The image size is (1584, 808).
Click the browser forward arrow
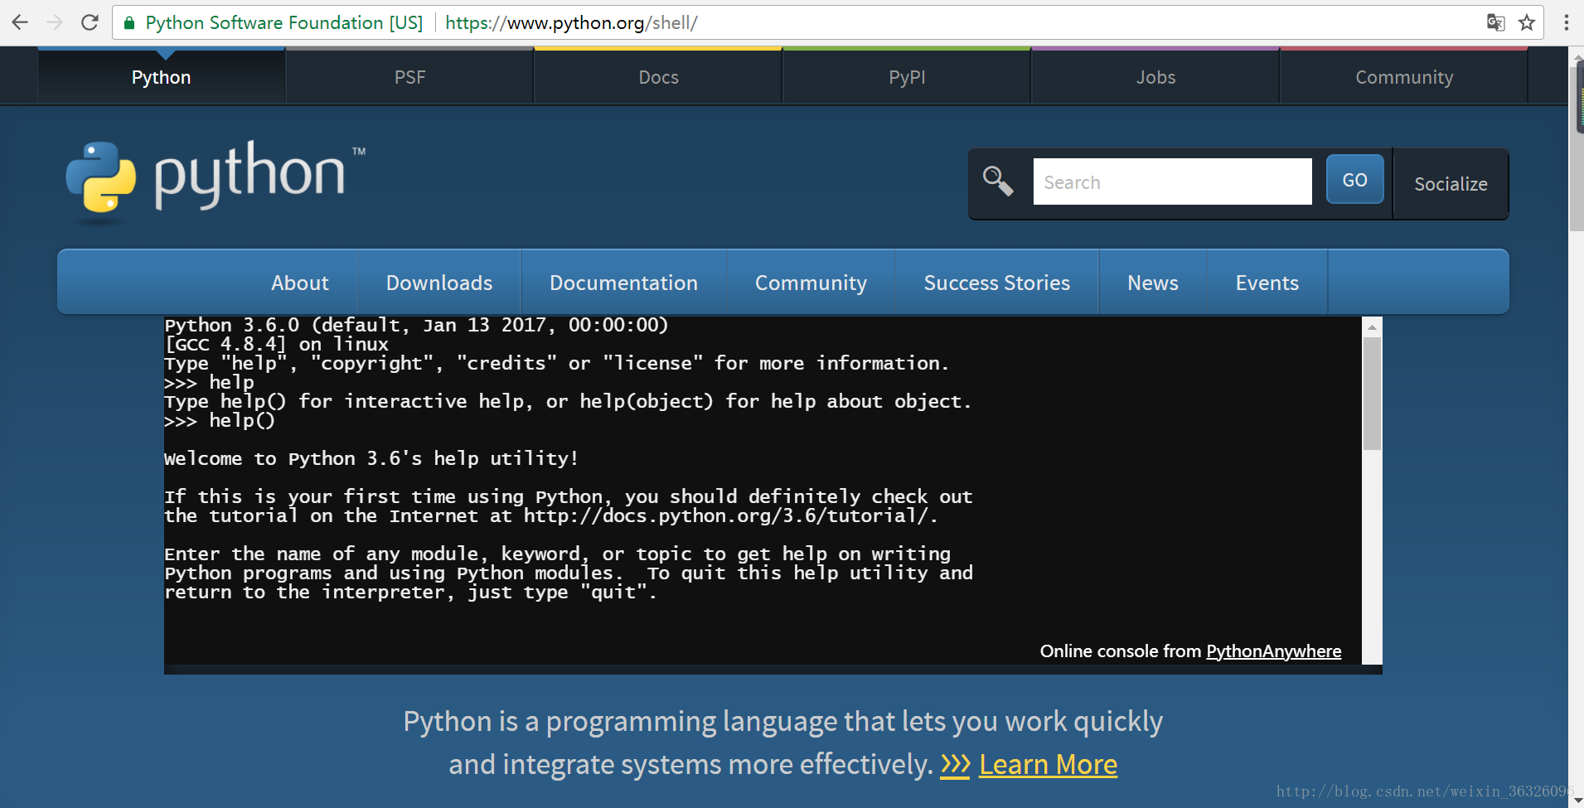click(55, 22)
